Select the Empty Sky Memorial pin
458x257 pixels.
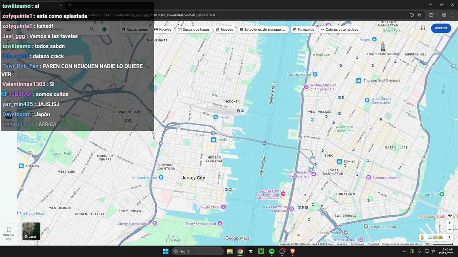[x=220, y=223]
